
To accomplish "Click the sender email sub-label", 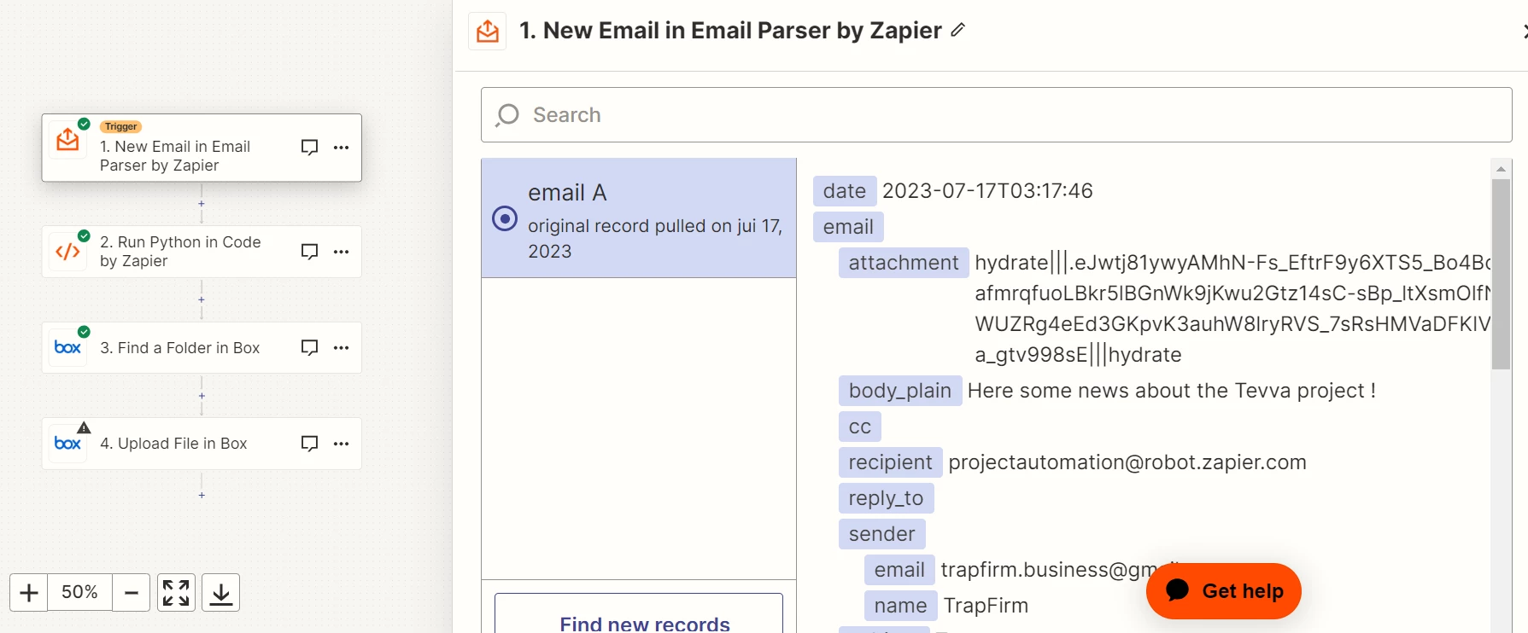I will (899, 570).
